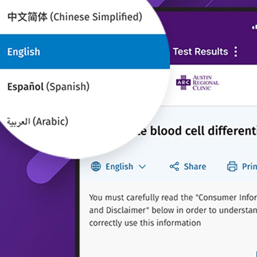This screenshot has width=257, height=257.
Task: Click the Print icon
Action: tap(233, 167)
